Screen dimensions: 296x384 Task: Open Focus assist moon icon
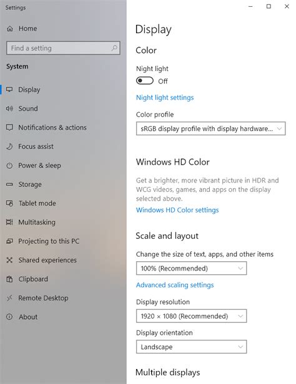(9, 146)
